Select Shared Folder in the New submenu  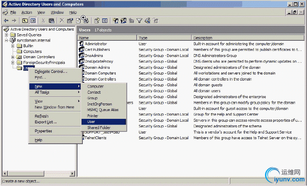[x=104, y=127]
